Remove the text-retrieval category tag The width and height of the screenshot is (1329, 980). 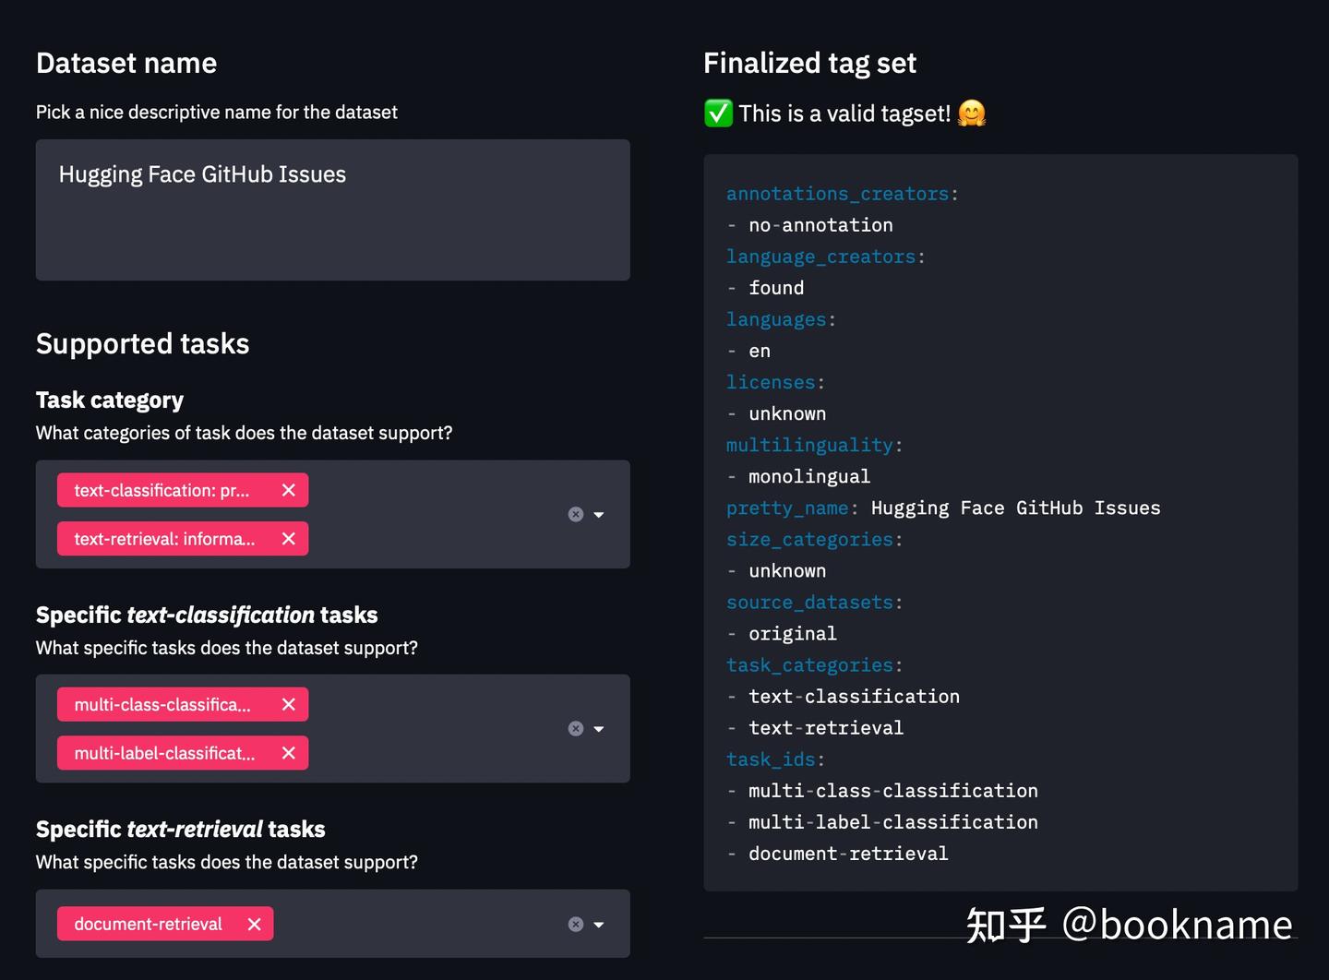click(x=288, y=539)
